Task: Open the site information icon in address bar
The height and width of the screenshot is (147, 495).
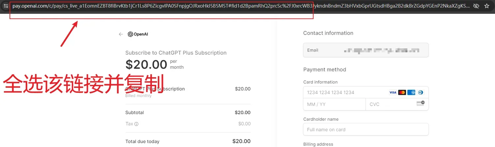Action: coord(6,6)
